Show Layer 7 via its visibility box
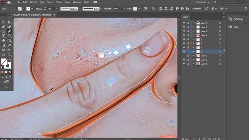 coord(184,56)
